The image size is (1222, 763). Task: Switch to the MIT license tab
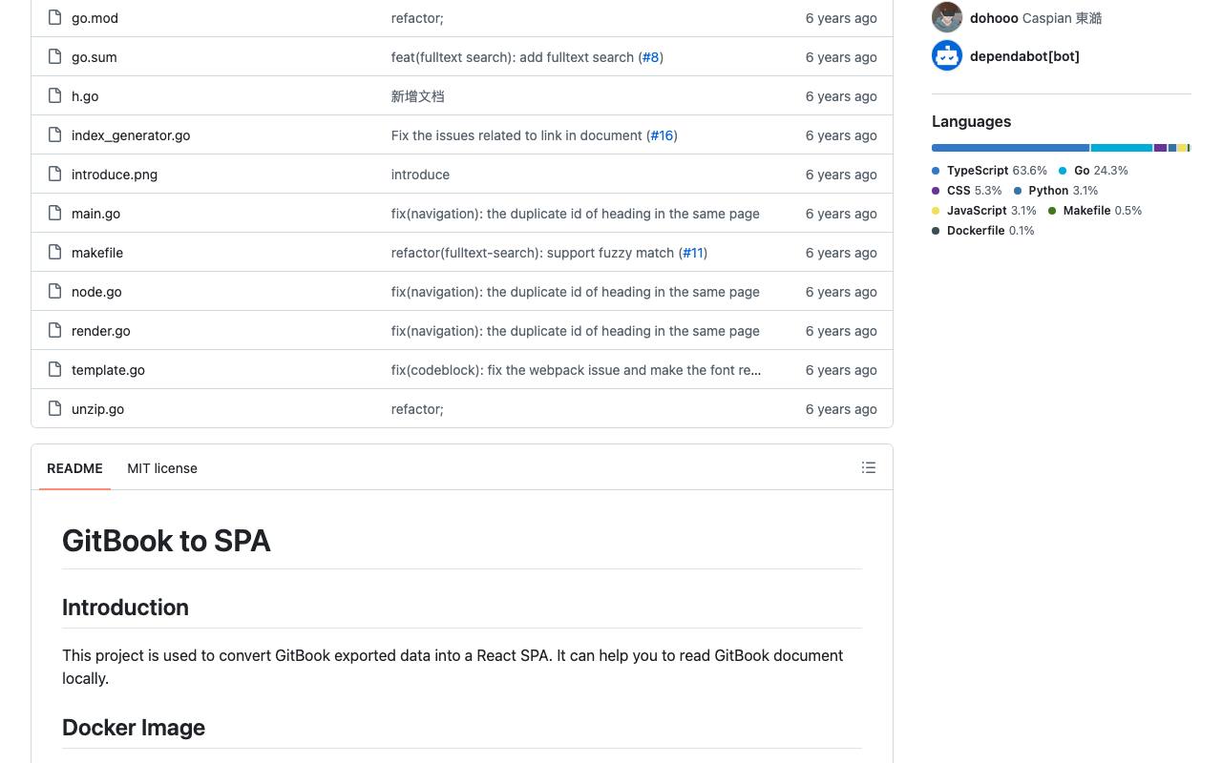162,468
